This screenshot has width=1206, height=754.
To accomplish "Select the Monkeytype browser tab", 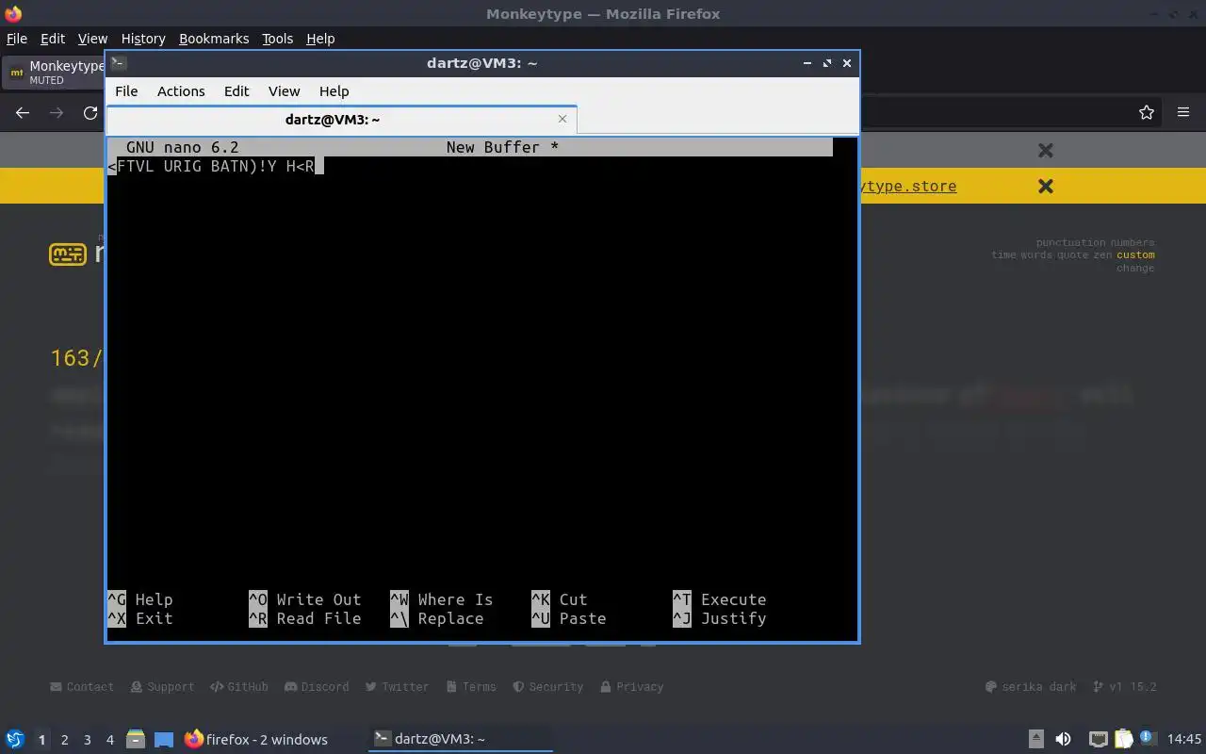I will point(55,73).
